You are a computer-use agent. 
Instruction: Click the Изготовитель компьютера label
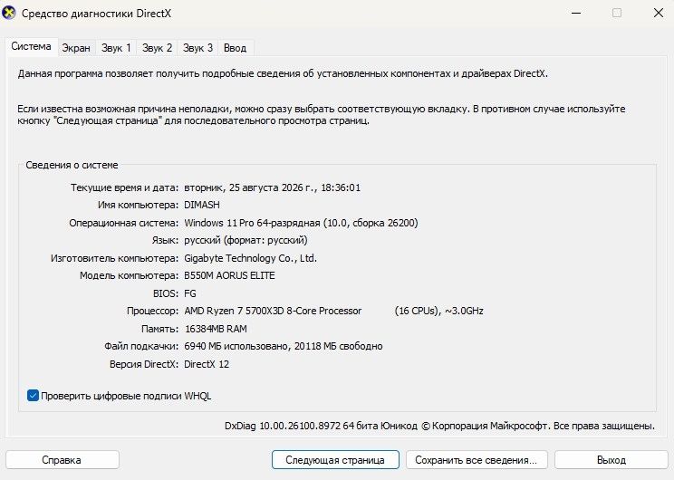point(114,258)
